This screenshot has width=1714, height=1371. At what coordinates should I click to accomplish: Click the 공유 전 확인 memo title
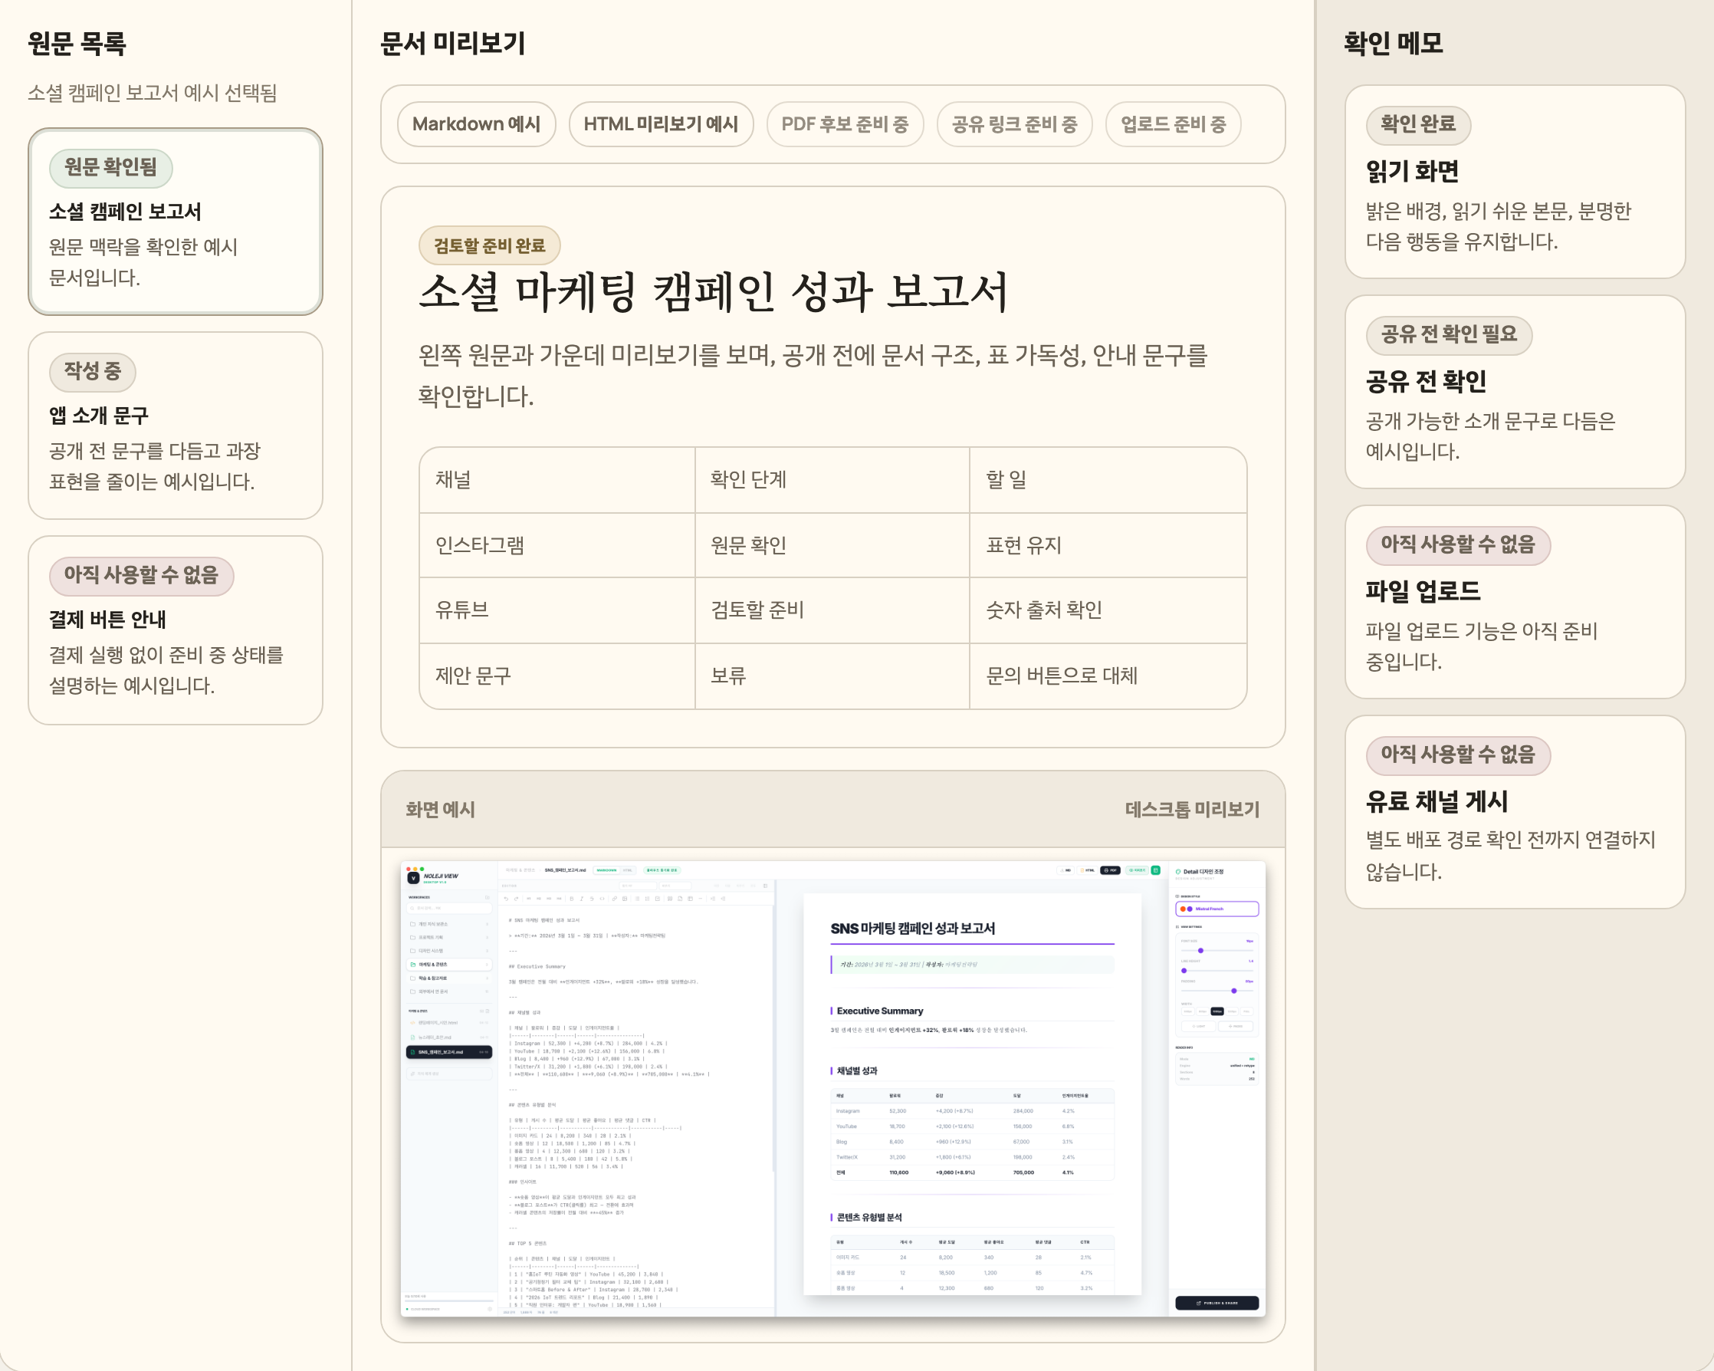pyautogui.click(x=1426, y=382)
